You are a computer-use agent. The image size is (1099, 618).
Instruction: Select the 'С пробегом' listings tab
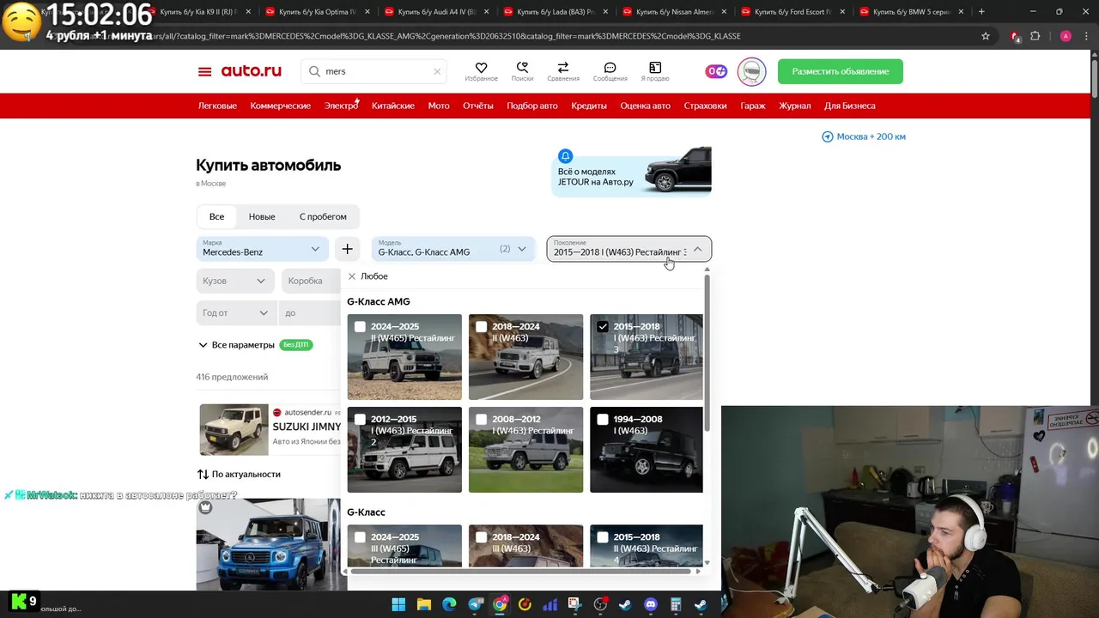click(x=323, y=216)
